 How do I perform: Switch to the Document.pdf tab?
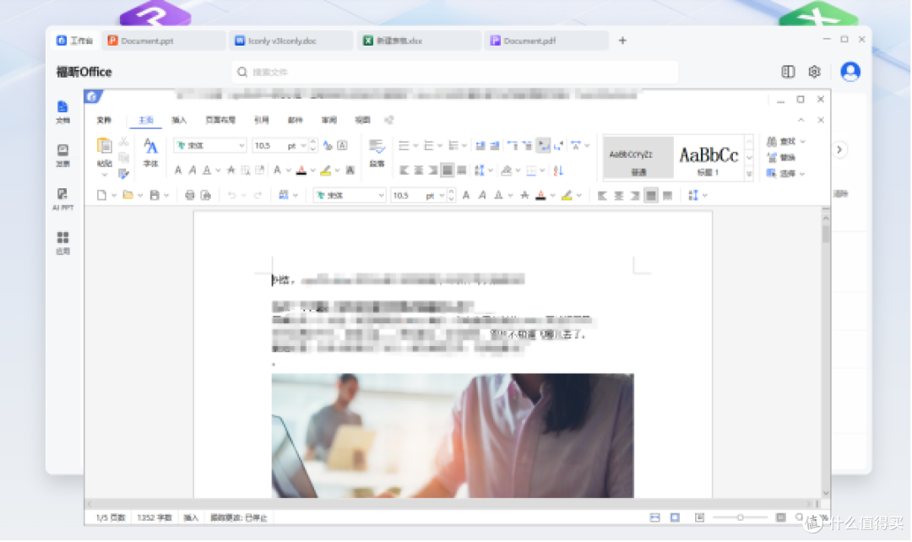(x=546, y=41)
